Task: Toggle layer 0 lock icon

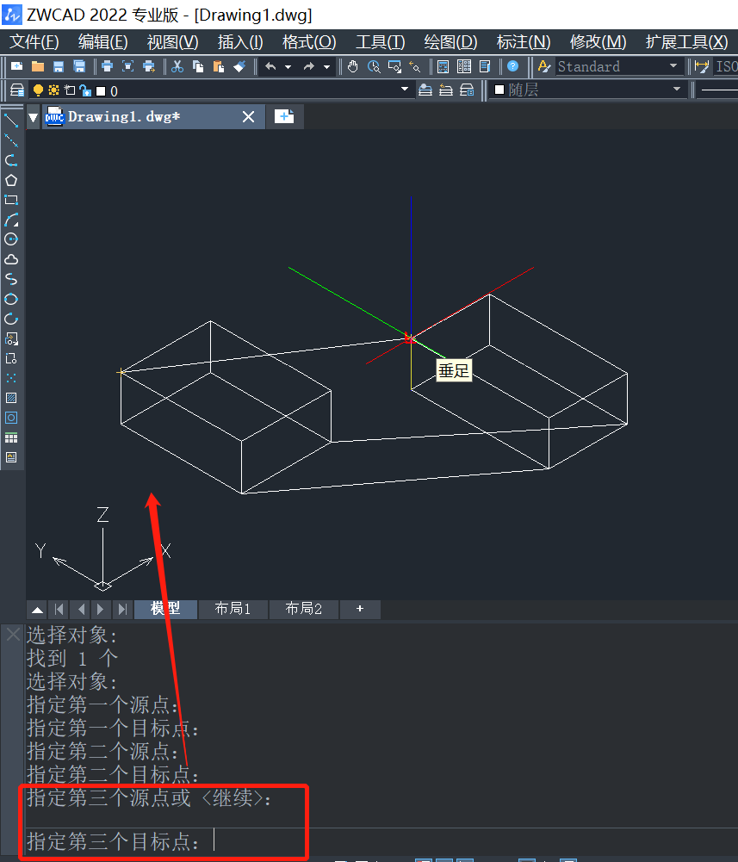Action: 85,90
